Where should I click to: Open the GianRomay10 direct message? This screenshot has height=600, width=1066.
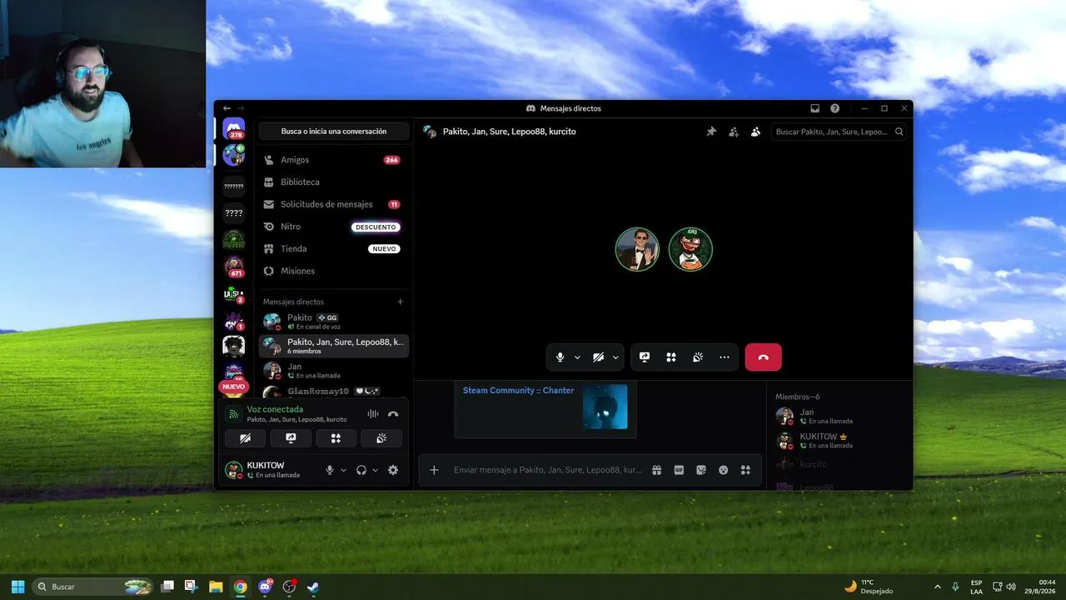(x=334, y=391)
